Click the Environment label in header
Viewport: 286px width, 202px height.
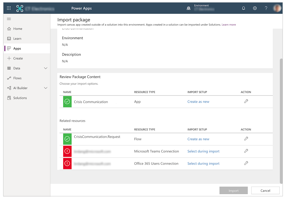coord(201,5)
